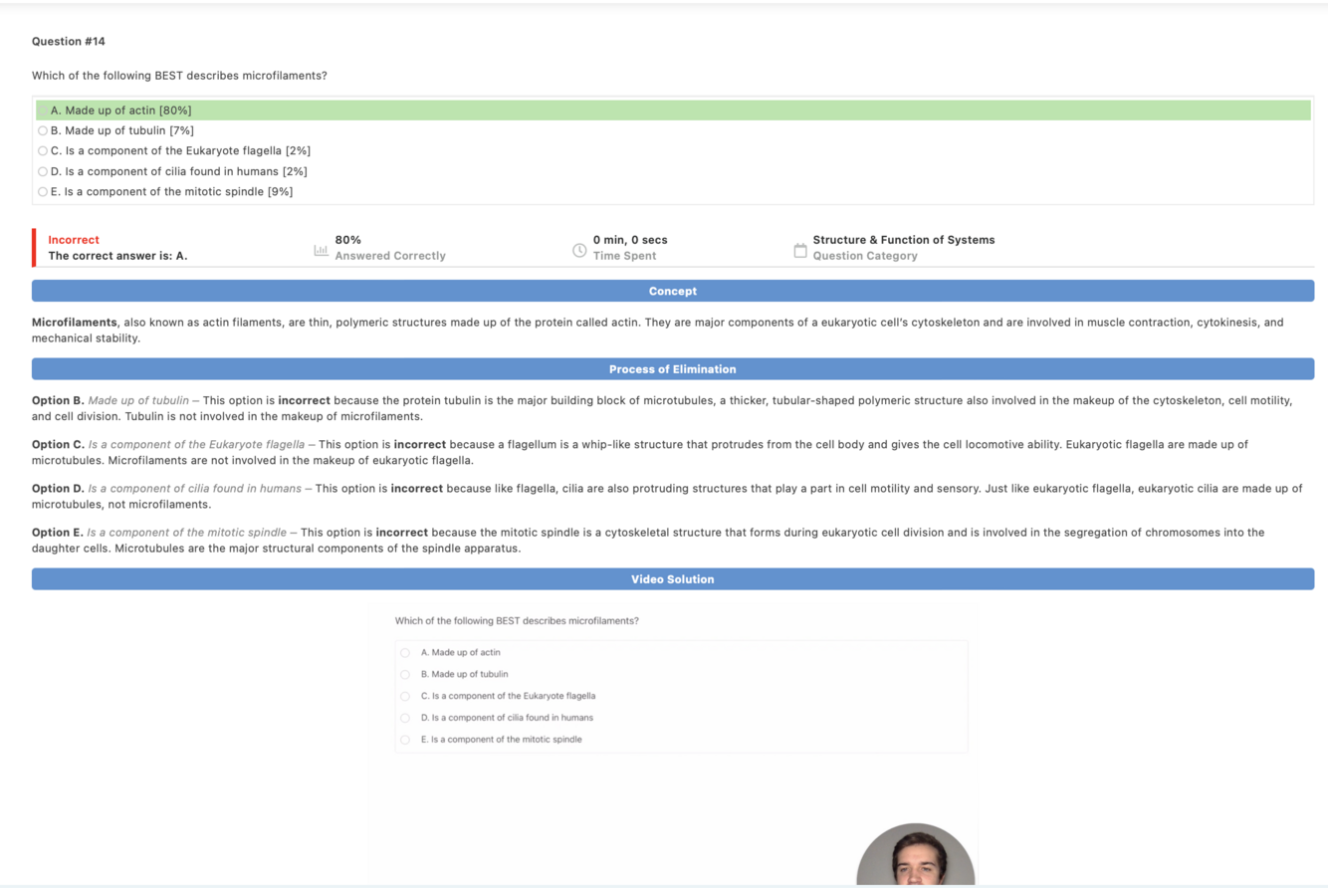Select video option E mitotic spindle
Image resolution: width=1328 pixels, height=888 pixels.
[405, 740]
